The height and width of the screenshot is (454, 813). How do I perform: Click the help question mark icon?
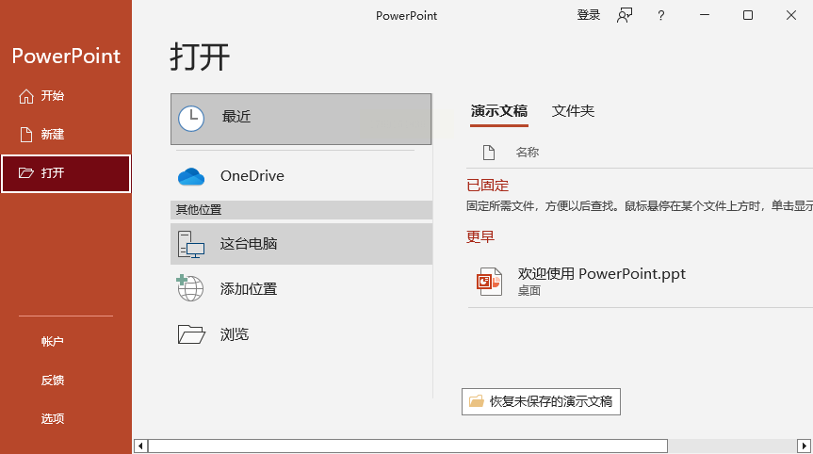pyautogui.click(x=661, y=15)
